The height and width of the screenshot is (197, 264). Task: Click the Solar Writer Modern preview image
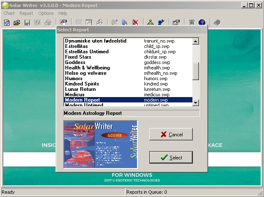pos(101,145)
